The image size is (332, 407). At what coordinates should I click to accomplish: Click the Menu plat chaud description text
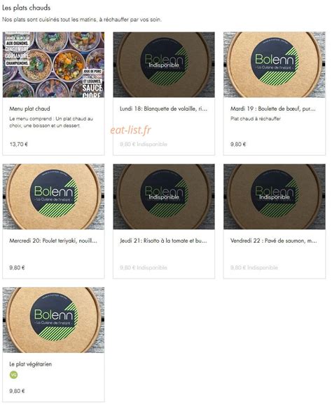(51, 122)
